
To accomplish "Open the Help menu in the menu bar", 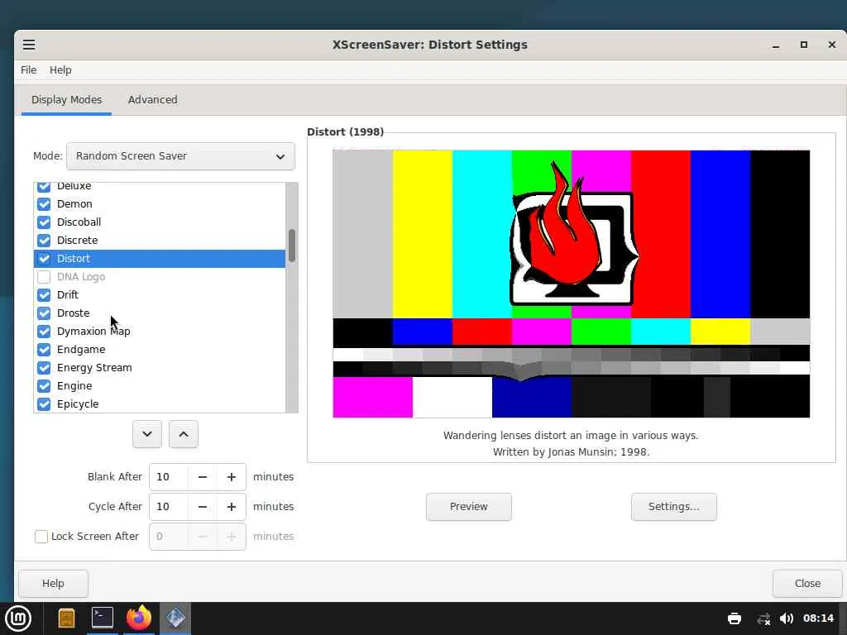I will [x=60, y=69].
